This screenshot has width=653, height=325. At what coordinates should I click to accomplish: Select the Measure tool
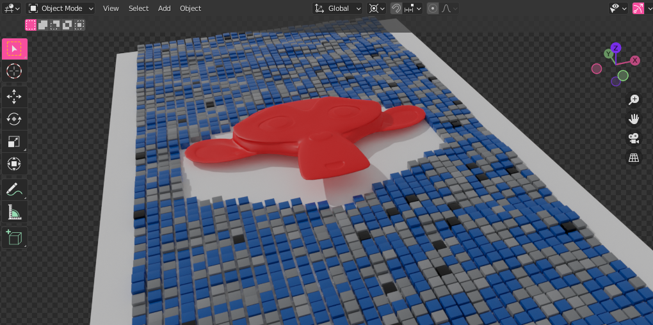tap(15, 212)
